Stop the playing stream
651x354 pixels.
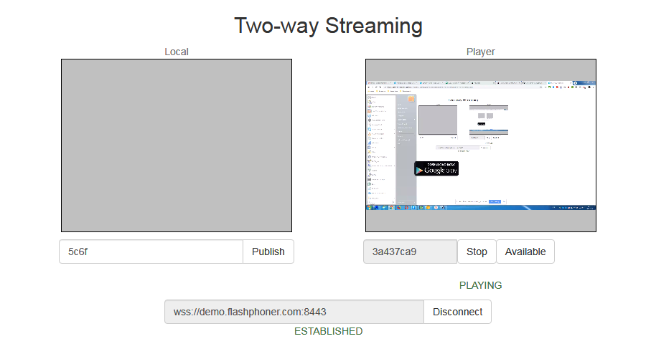pyautogui.click(x=477, y=252)
